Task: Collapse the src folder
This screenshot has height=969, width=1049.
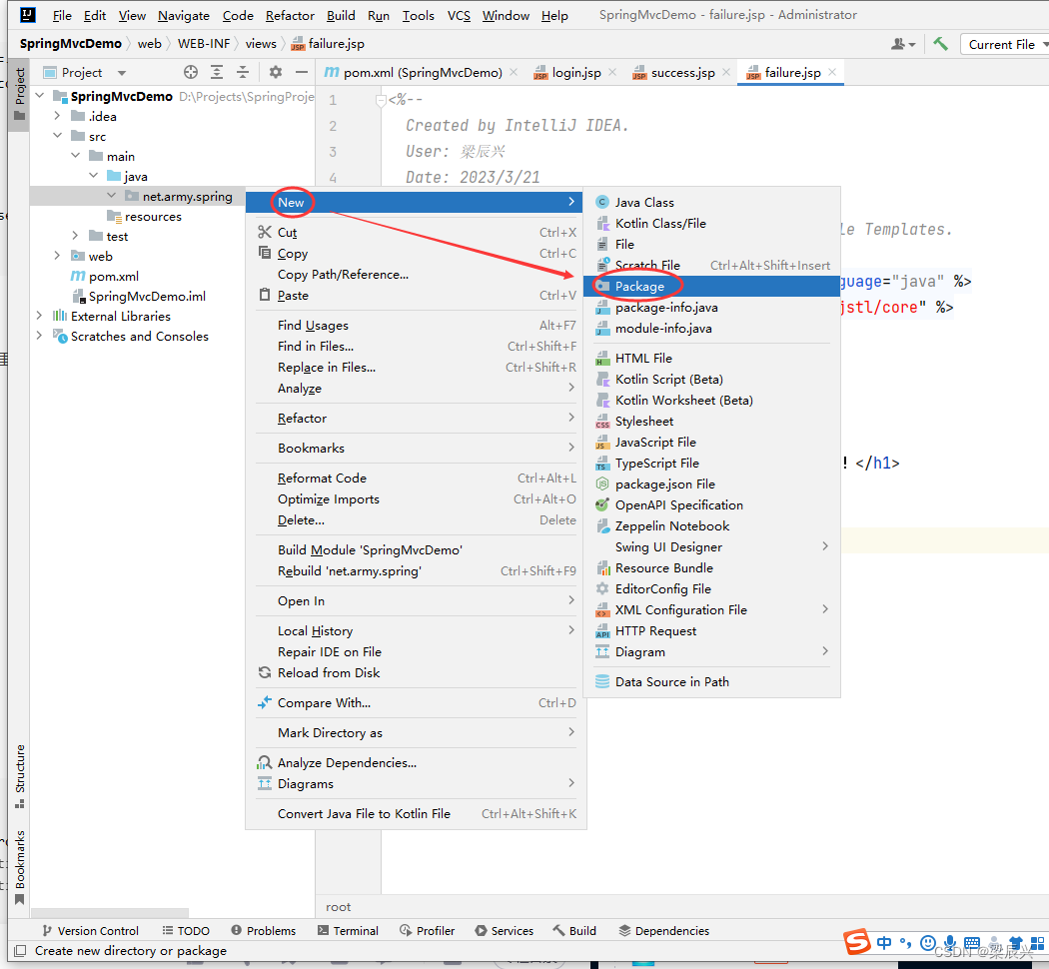Action: pos(58,136)
